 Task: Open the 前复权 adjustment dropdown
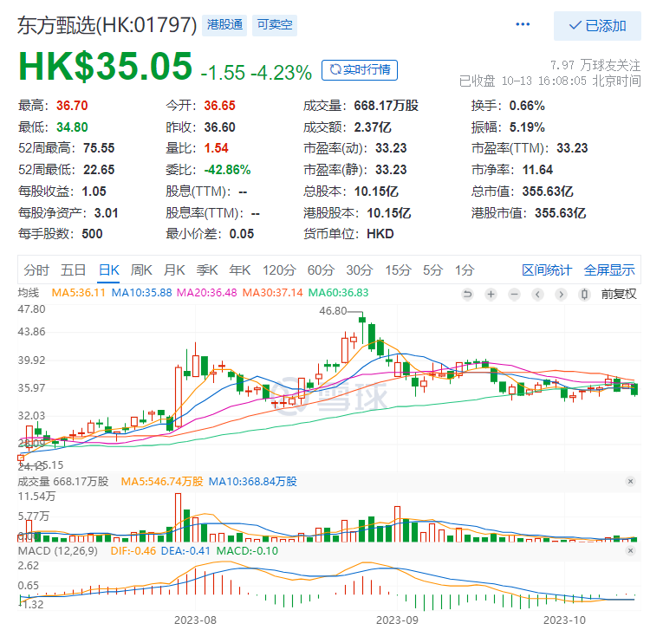click(x=619, y=295)
